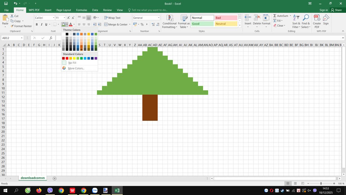
Task: Click the AutoSum sigma icon
Action: 275,16
